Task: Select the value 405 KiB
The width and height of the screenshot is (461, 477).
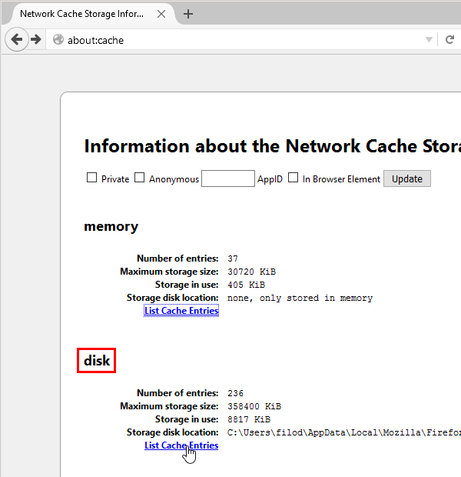Action: 247,285
